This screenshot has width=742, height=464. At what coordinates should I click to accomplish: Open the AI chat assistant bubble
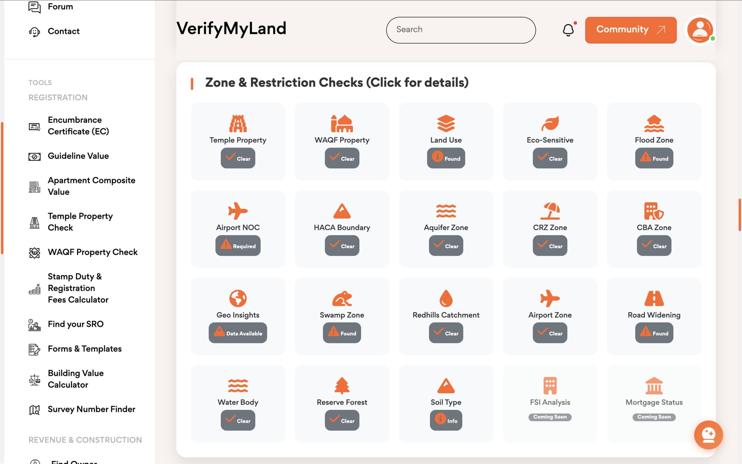pyautogui.click(x=708, y=434)
